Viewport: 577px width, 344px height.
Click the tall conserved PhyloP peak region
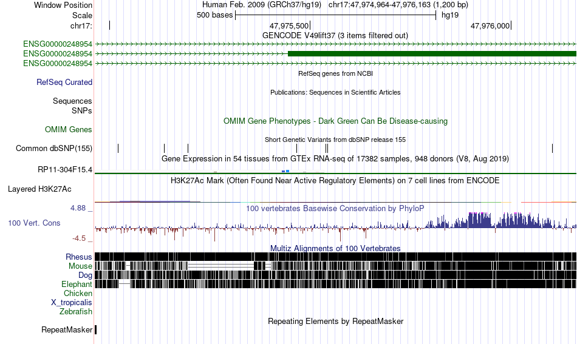coord(480,220)
